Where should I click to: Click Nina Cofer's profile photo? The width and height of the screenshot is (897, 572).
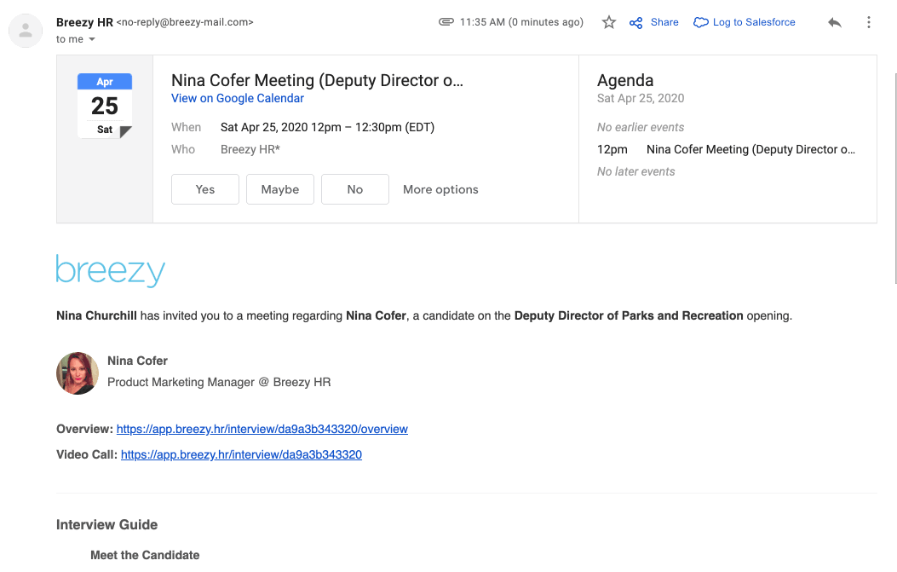pos(78,373)
